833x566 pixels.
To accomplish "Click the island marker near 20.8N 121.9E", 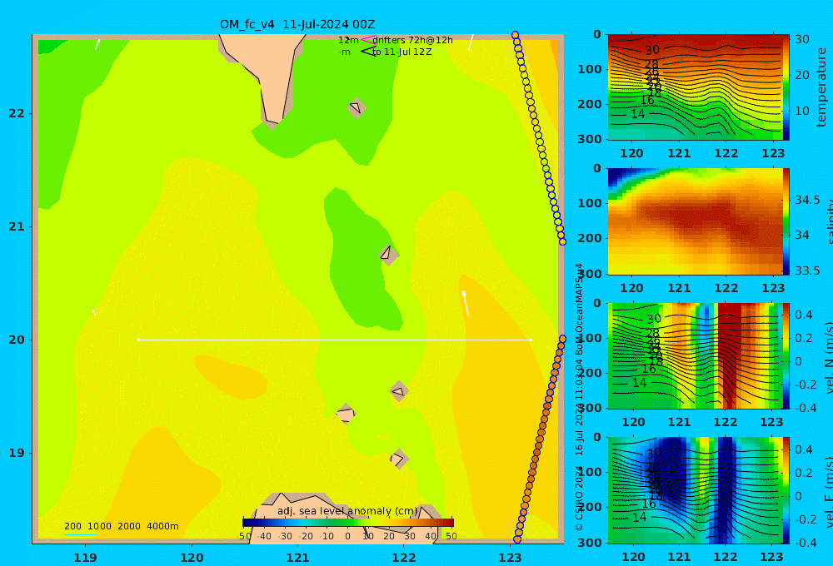I will coord(388,255).
